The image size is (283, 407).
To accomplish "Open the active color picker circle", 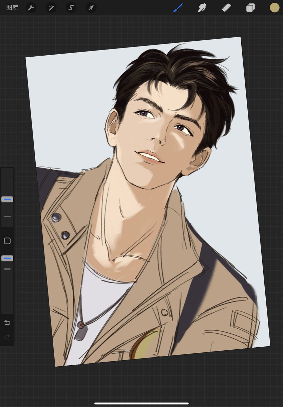I will click(x=275, y=7).
